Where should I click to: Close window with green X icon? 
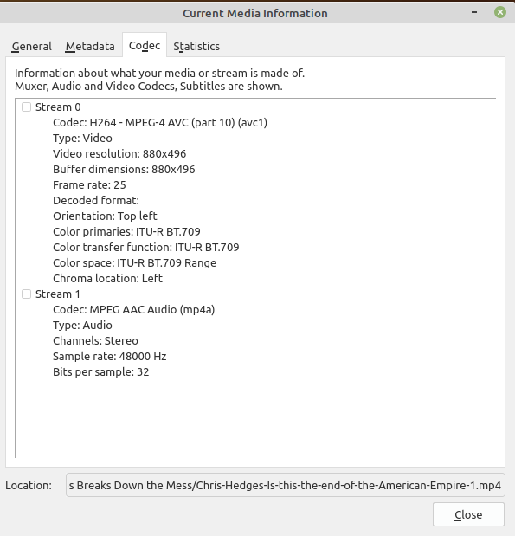(x=500, y=12)
